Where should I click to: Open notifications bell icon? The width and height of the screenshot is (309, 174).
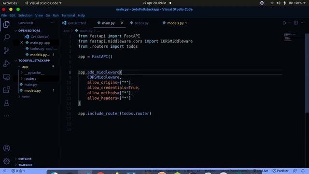tap(303, 171)
